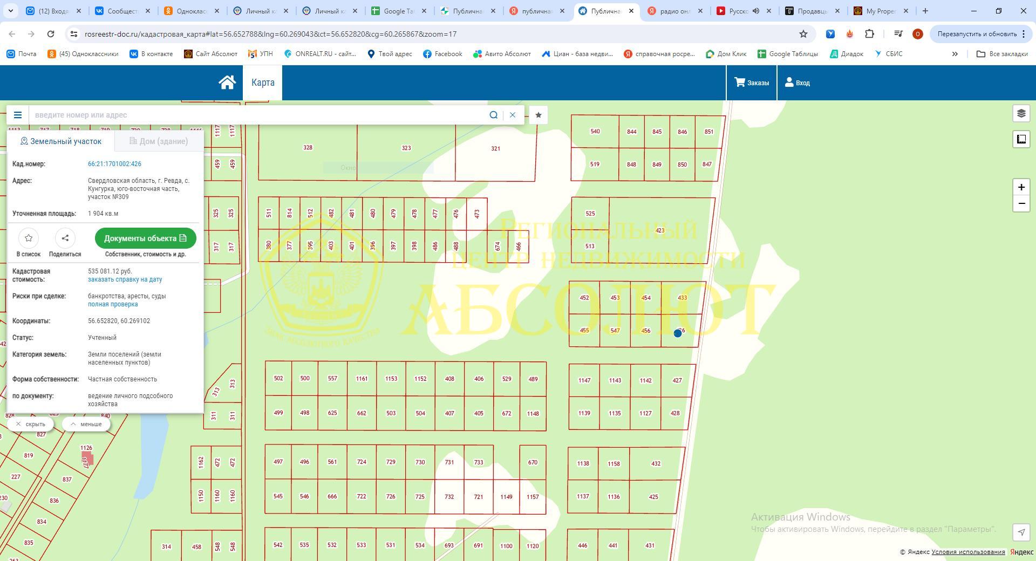Open the Авито Абсолют bookmark
The width and height of the screenshot is (1036, 561).
[x=502, y=54]
